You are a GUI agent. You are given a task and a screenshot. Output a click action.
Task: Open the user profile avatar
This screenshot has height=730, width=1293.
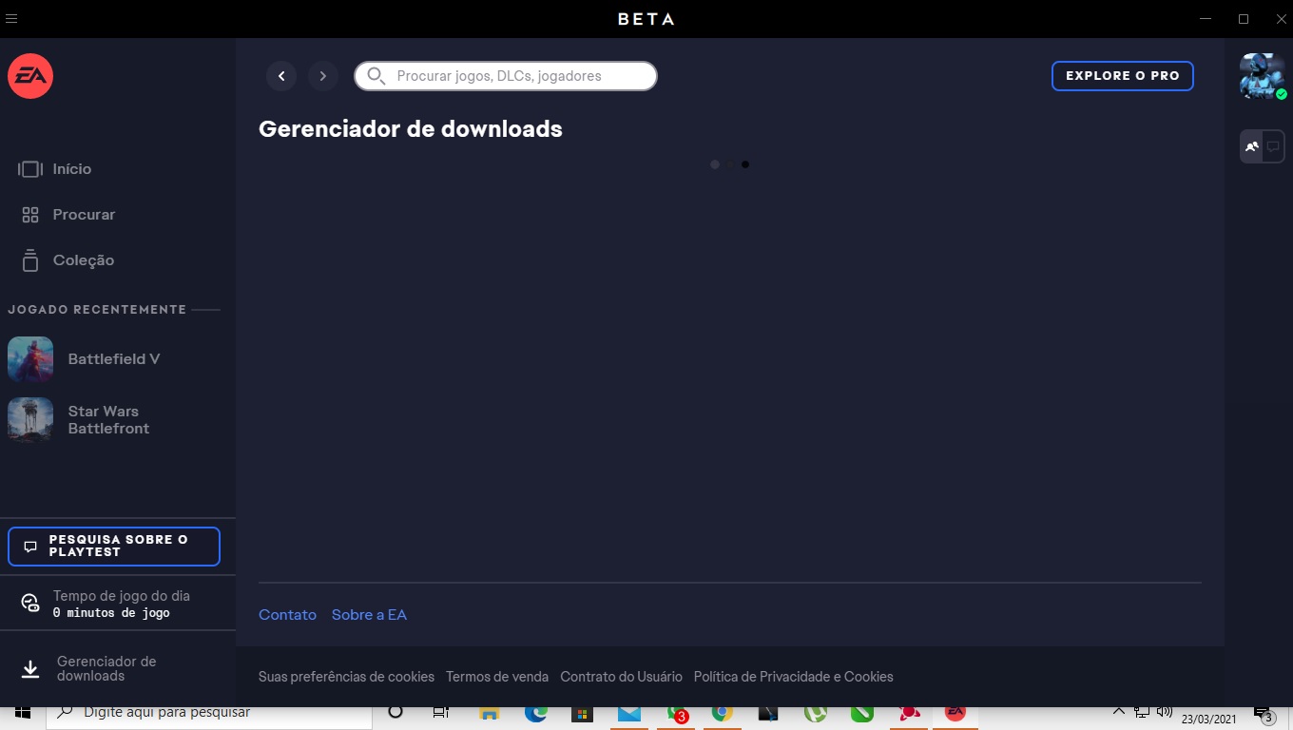(1263, 76)
